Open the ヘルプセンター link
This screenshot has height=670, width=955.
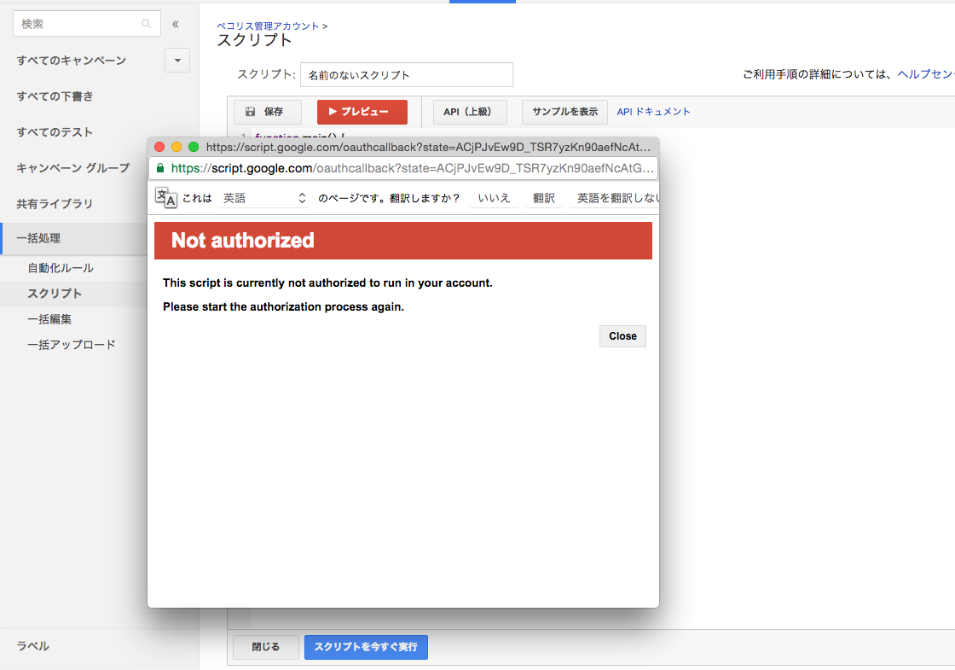coord(926,73)
